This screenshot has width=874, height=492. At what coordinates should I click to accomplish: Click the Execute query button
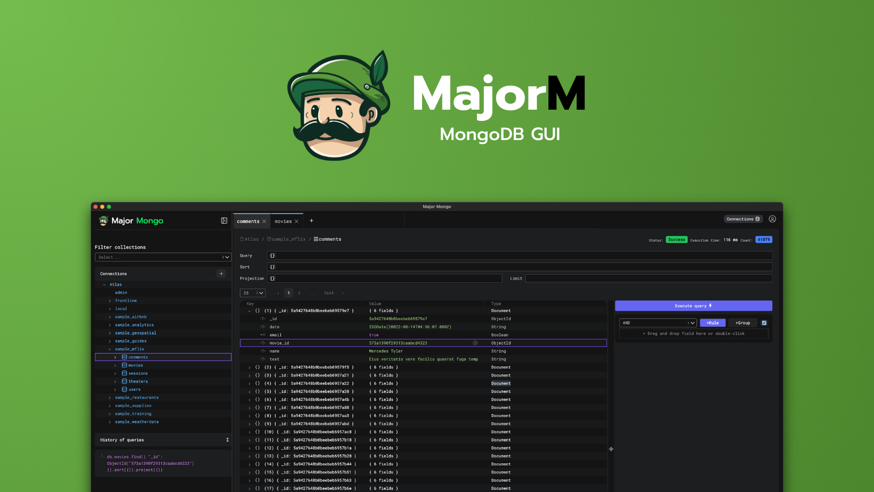tap(693, 306)
